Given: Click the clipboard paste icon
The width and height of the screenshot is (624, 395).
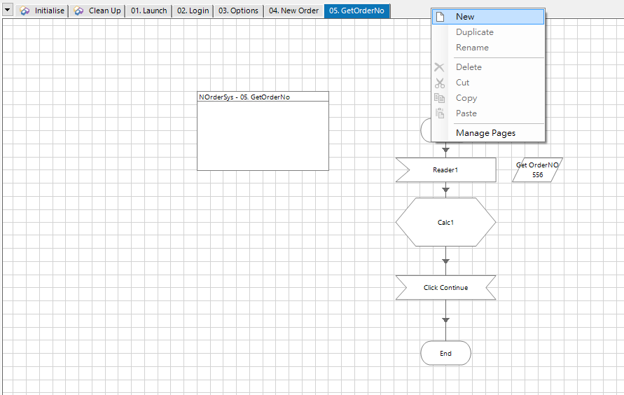Looking at the screenshot, I should tap(440, 113).
